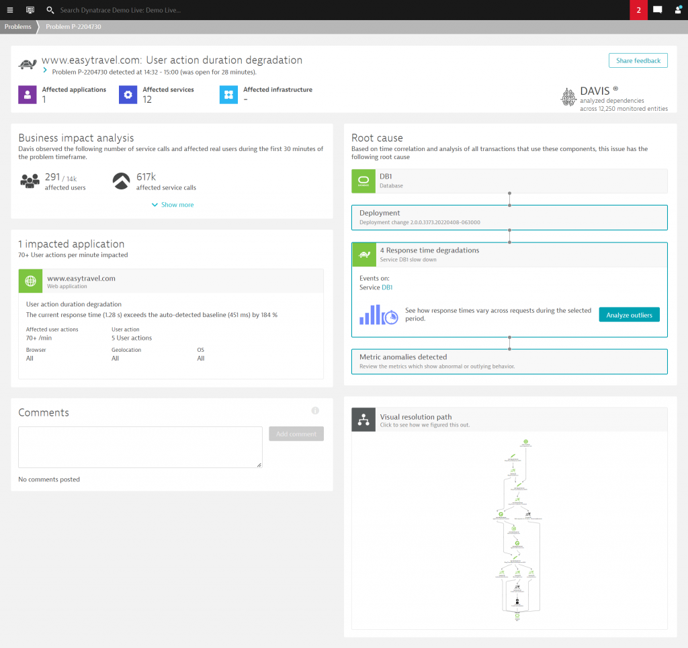The height and width of the screenshot is (648, 688).
Task: Click the Affected applications purple icon
Action: 27,94
